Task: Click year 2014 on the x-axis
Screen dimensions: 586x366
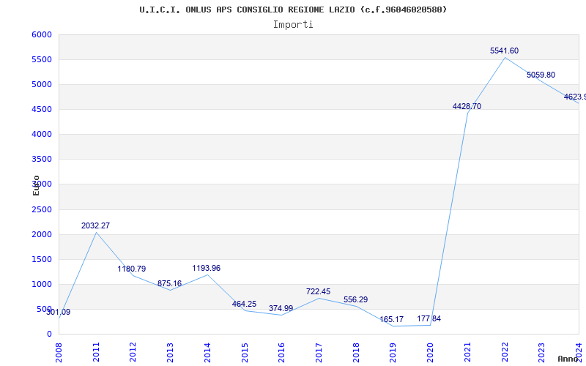Action: pos(207,352)
